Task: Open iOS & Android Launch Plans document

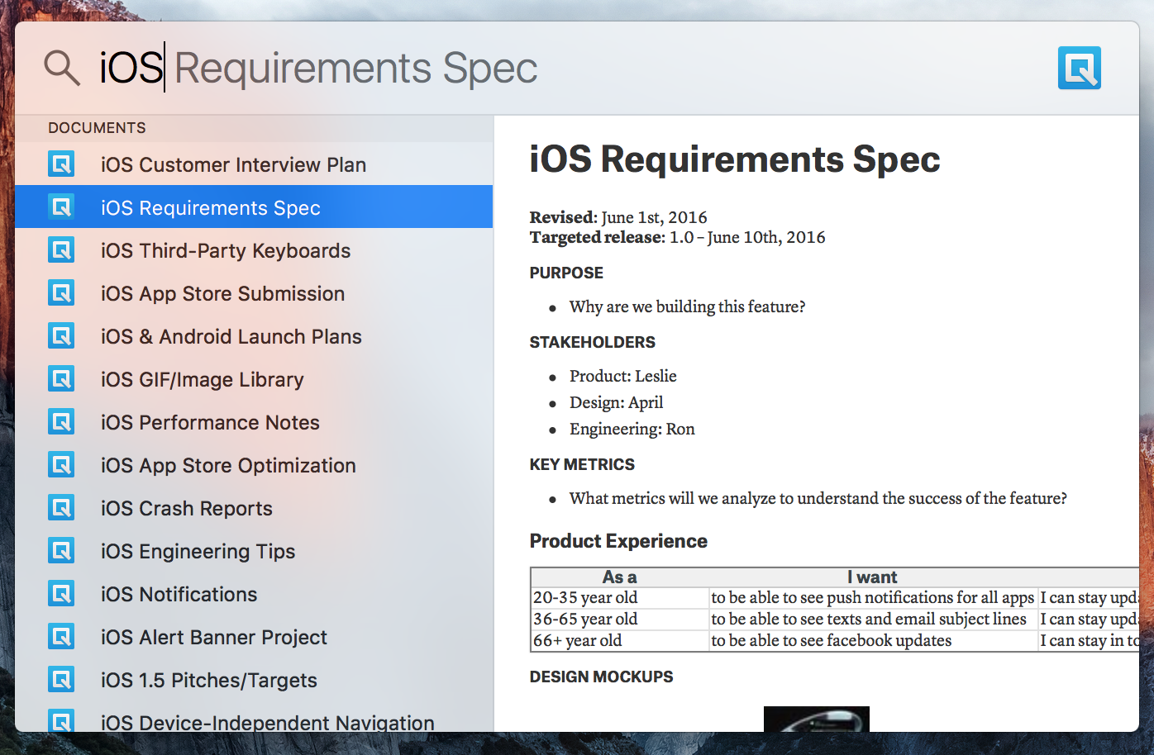Action: coord(231,336)
